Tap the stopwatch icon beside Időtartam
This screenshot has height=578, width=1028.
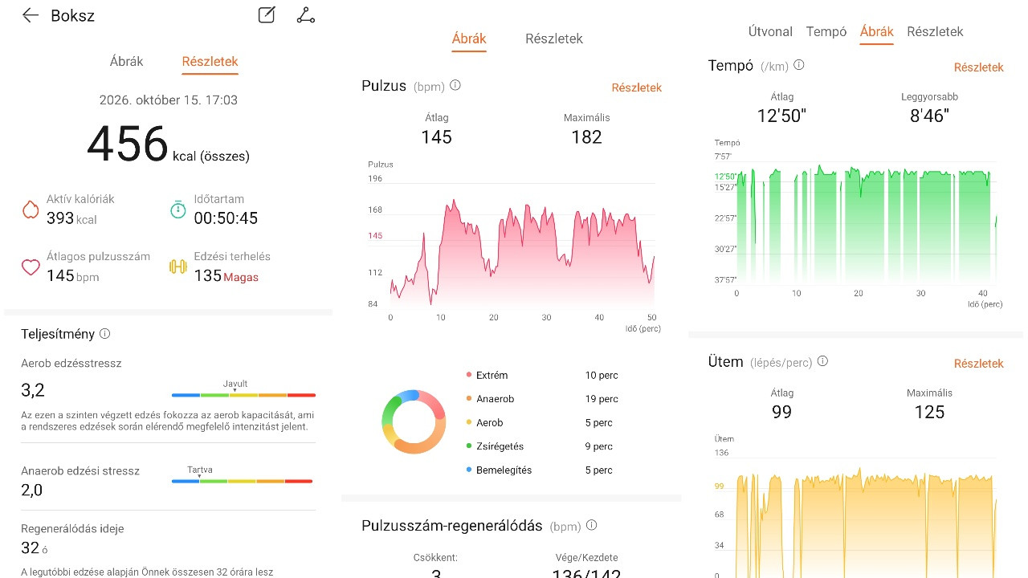pos(177,210)
